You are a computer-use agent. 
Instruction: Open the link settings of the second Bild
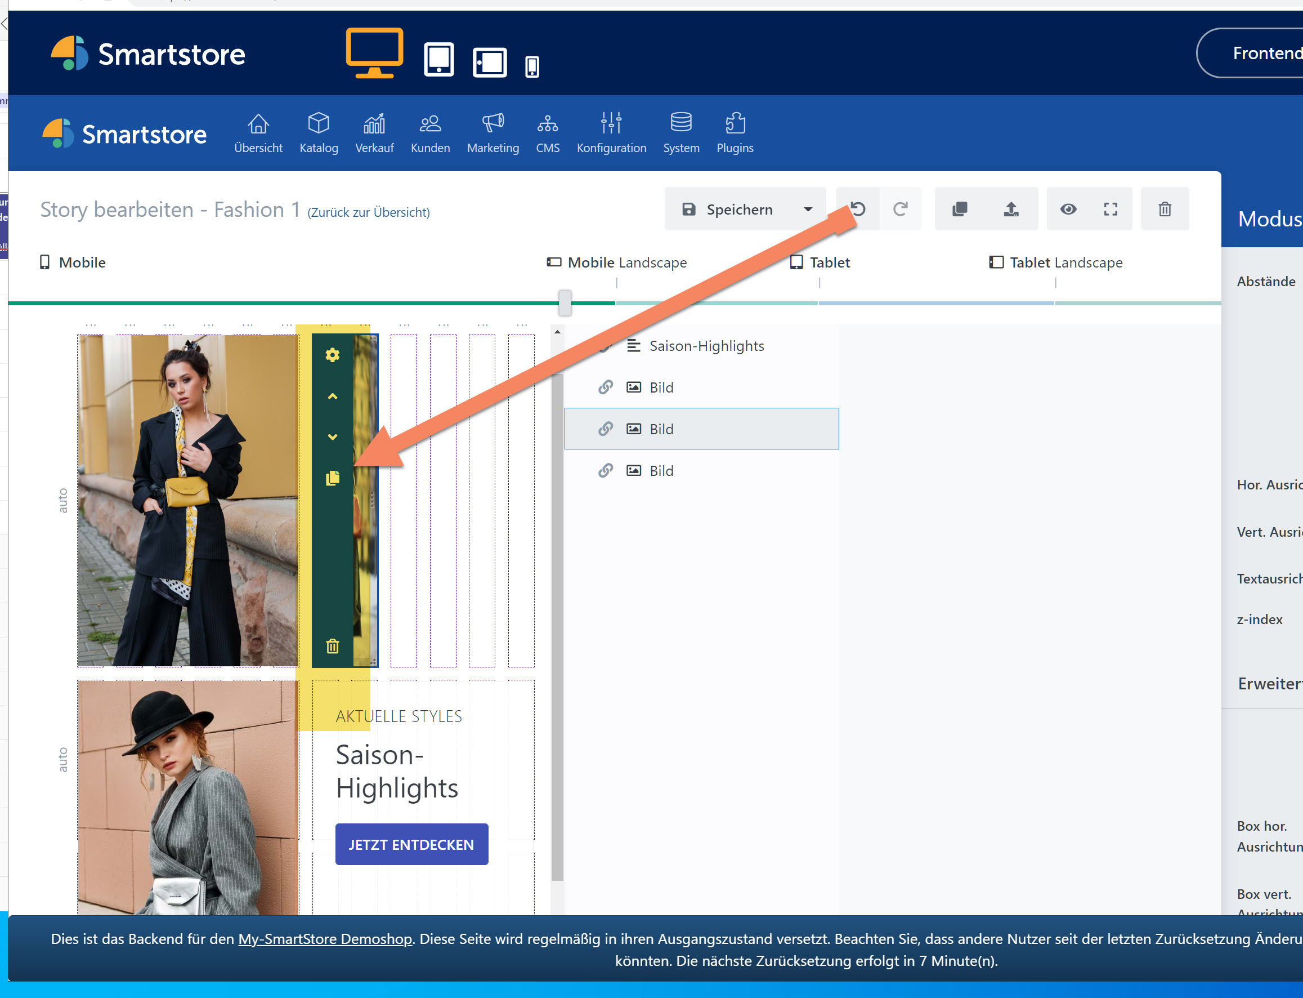point(605,428)
